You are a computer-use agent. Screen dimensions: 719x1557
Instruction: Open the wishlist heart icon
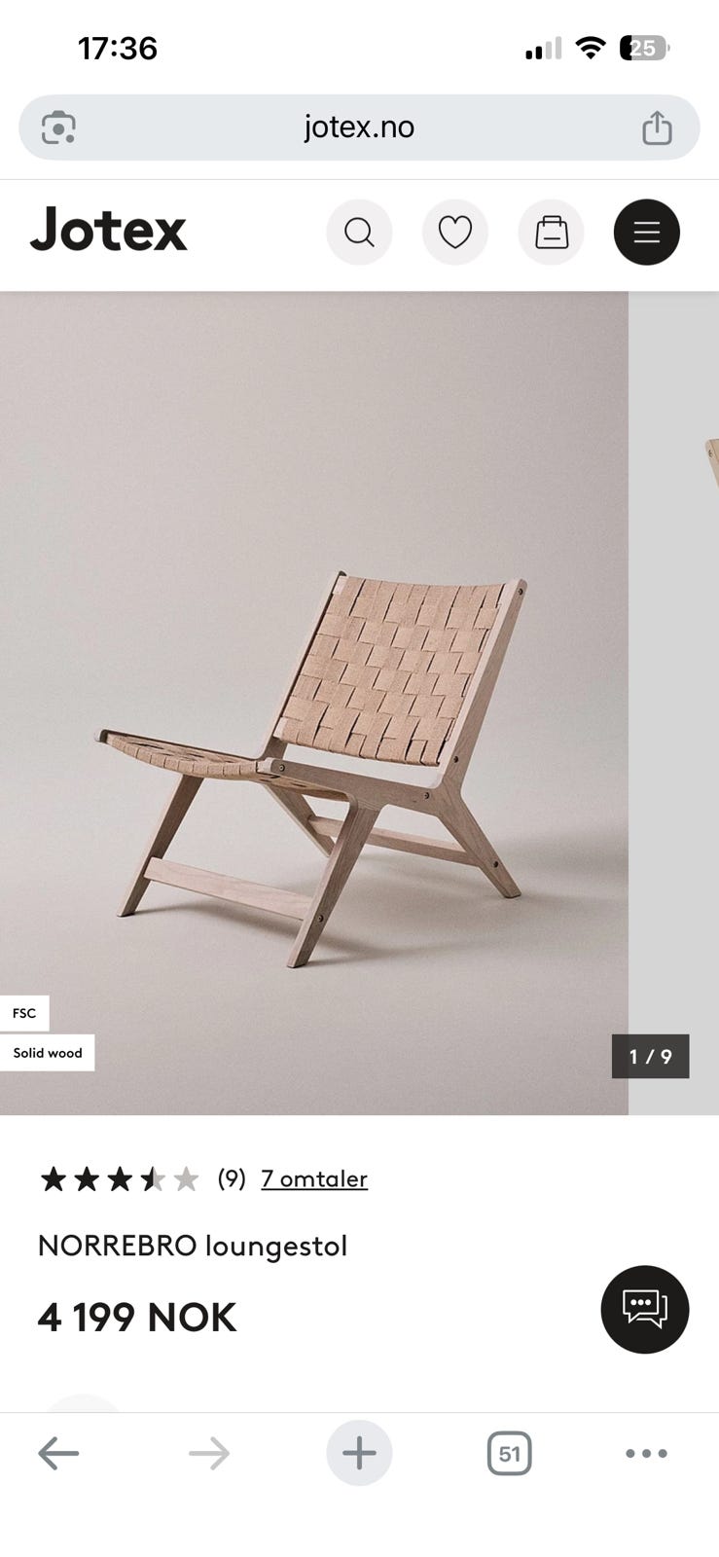[454, 233]
